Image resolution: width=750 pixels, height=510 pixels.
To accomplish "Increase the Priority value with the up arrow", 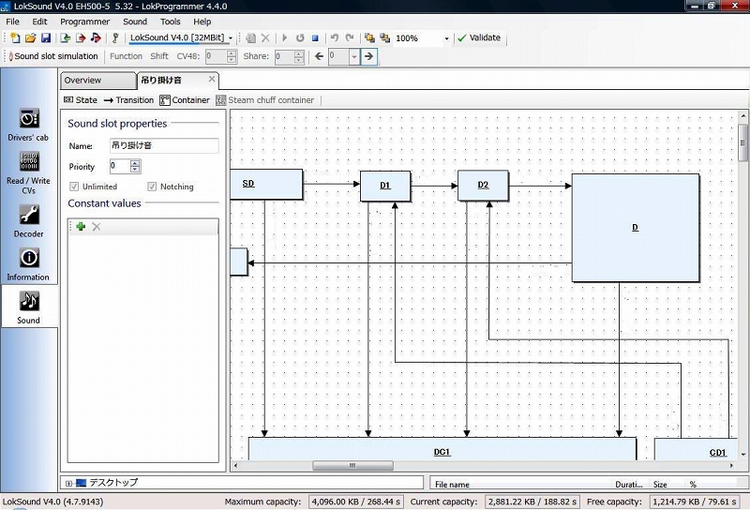I will click(135, 163).
